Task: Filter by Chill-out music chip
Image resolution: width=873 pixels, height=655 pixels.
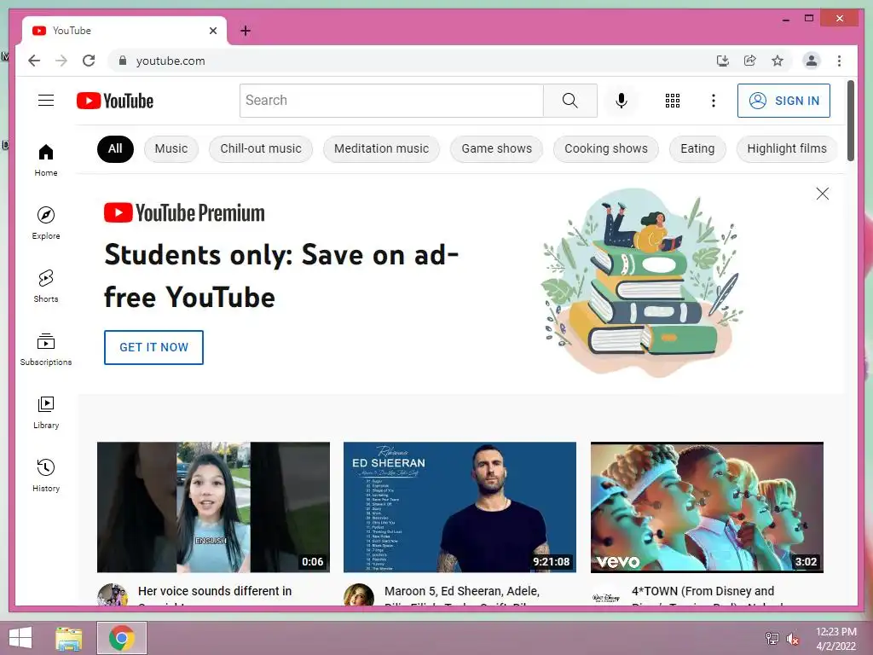Action: (x=261, y=148)
